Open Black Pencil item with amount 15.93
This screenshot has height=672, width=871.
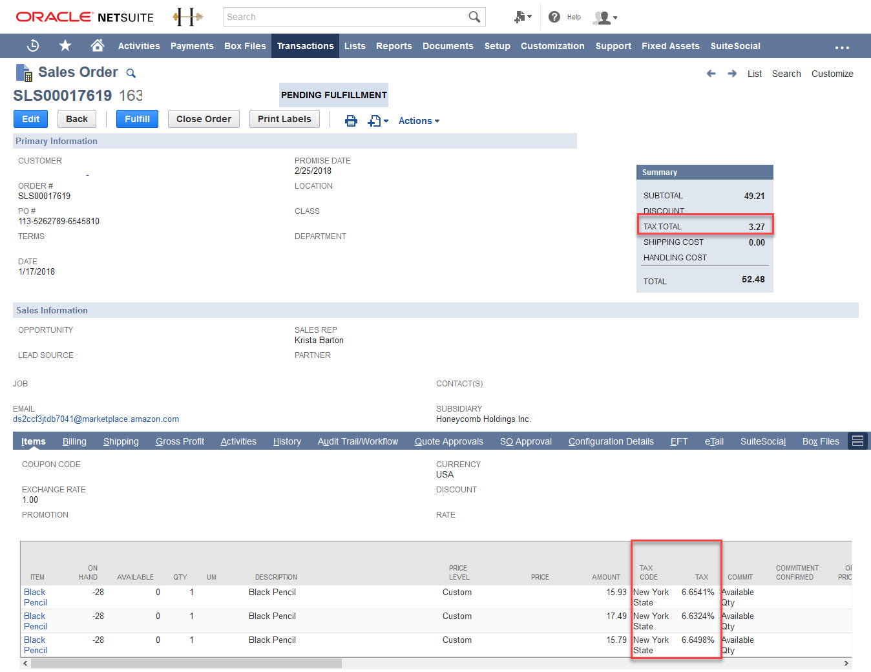(36, 597)
